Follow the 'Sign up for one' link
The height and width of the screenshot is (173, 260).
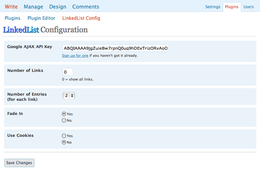point(75,55)
